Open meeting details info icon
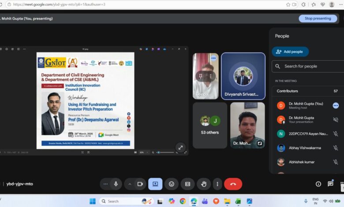The height and width of the screenshot is (207, 344). (318, 184)
